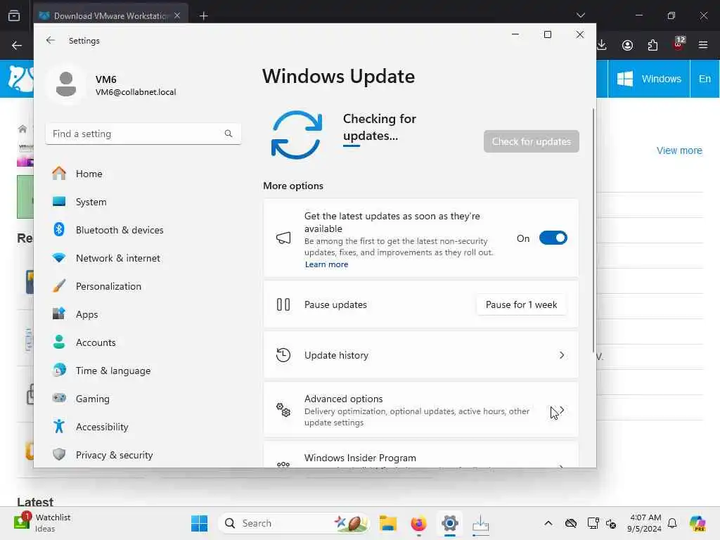Click the Time & language globe icon
The width and height of the screenshot is (720, 540).
(x=59, y=370)
